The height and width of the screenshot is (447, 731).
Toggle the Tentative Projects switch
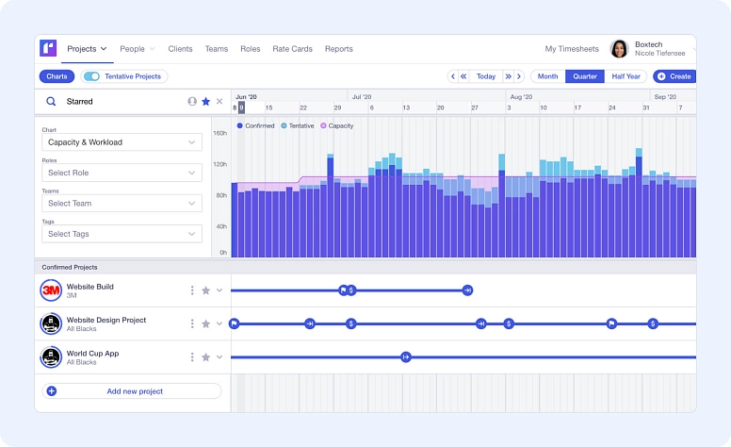92,76
